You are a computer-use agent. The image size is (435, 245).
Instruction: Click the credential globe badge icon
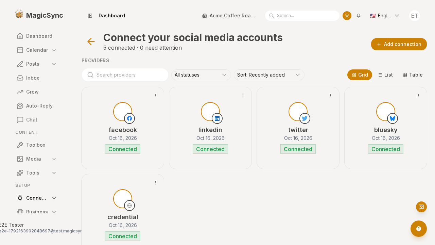click(x=129, y=206)
